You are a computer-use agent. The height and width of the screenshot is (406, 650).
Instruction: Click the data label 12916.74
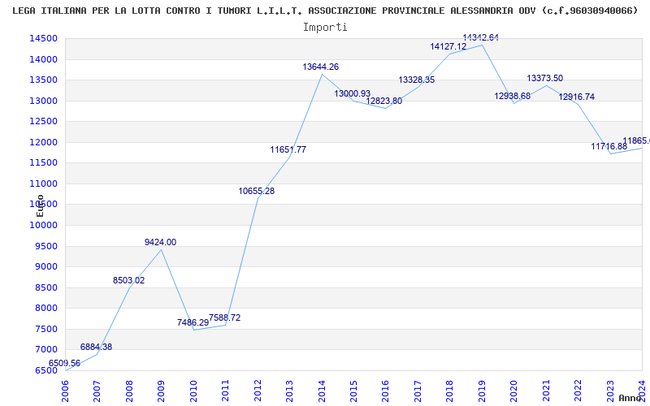pos(577,97)
